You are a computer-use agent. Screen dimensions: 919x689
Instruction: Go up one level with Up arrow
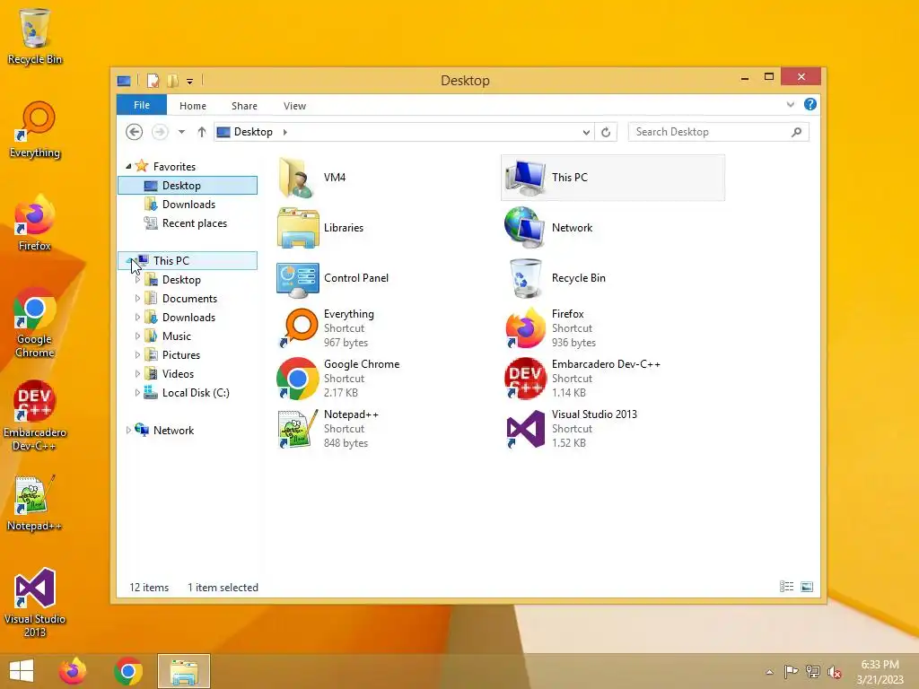[x=202, y=132]
